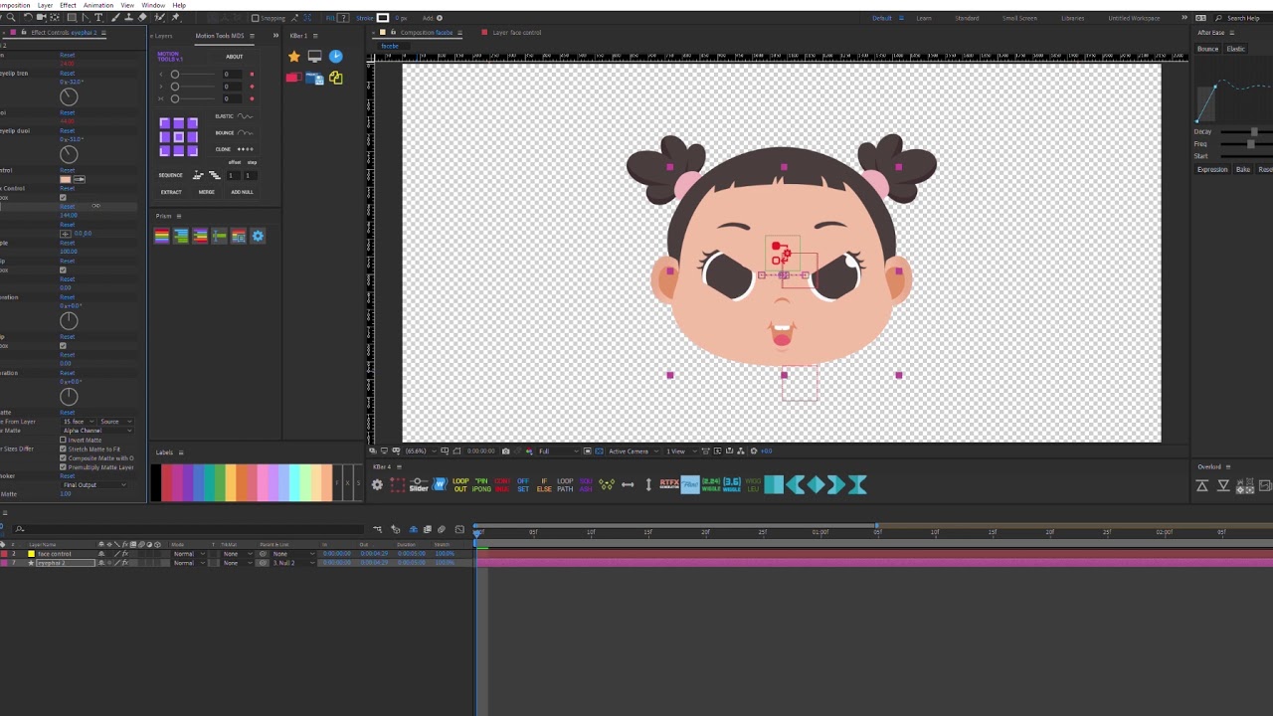This screenshot has height=716, width=1273.
Task: Click the yellow duplicate icon in KBar 1
Action: [x=335, y=78]
